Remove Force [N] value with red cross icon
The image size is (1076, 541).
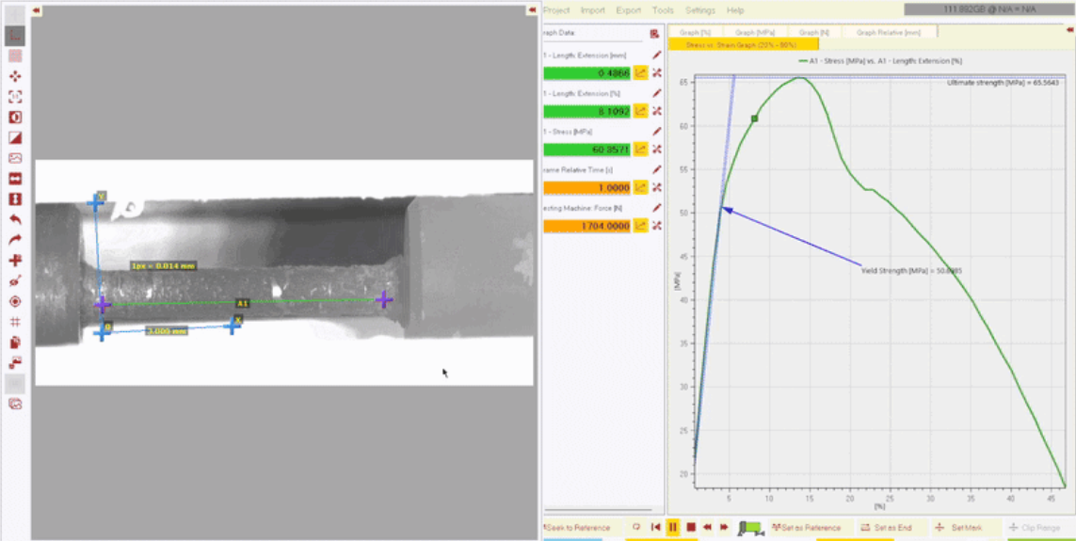(657, 226)
